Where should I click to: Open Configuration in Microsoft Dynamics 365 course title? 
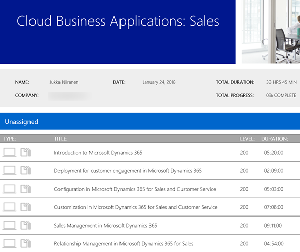[135, 189]
